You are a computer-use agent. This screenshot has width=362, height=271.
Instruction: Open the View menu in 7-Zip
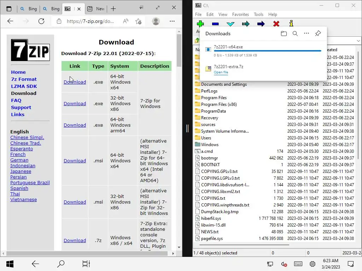tap(223, 14)
